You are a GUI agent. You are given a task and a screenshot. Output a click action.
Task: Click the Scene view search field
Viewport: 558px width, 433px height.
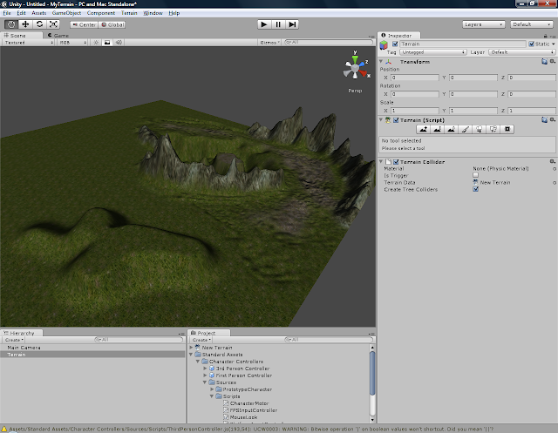[328, 42]
